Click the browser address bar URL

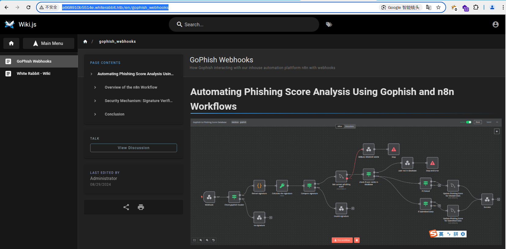[x=115, y=7]
